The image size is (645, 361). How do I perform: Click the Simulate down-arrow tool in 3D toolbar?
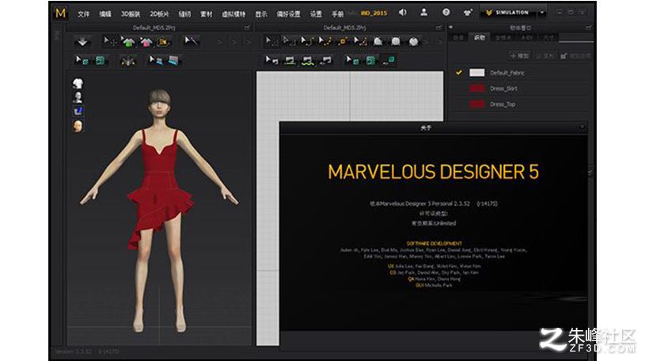click(82, 42)
